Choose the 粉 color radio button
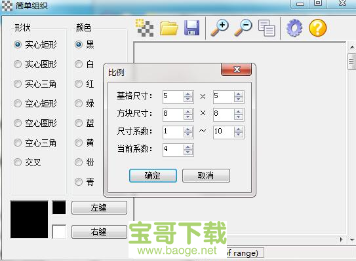 point(79,162)
